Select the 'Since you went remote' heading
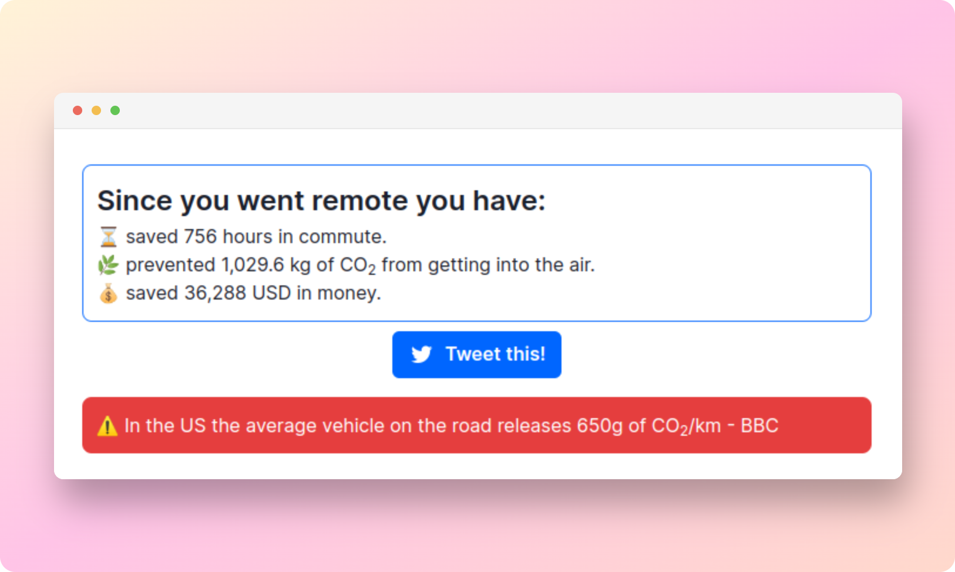The height and width of the screenshot is (572, 955). pyautogui.click(x=321, y=201)
